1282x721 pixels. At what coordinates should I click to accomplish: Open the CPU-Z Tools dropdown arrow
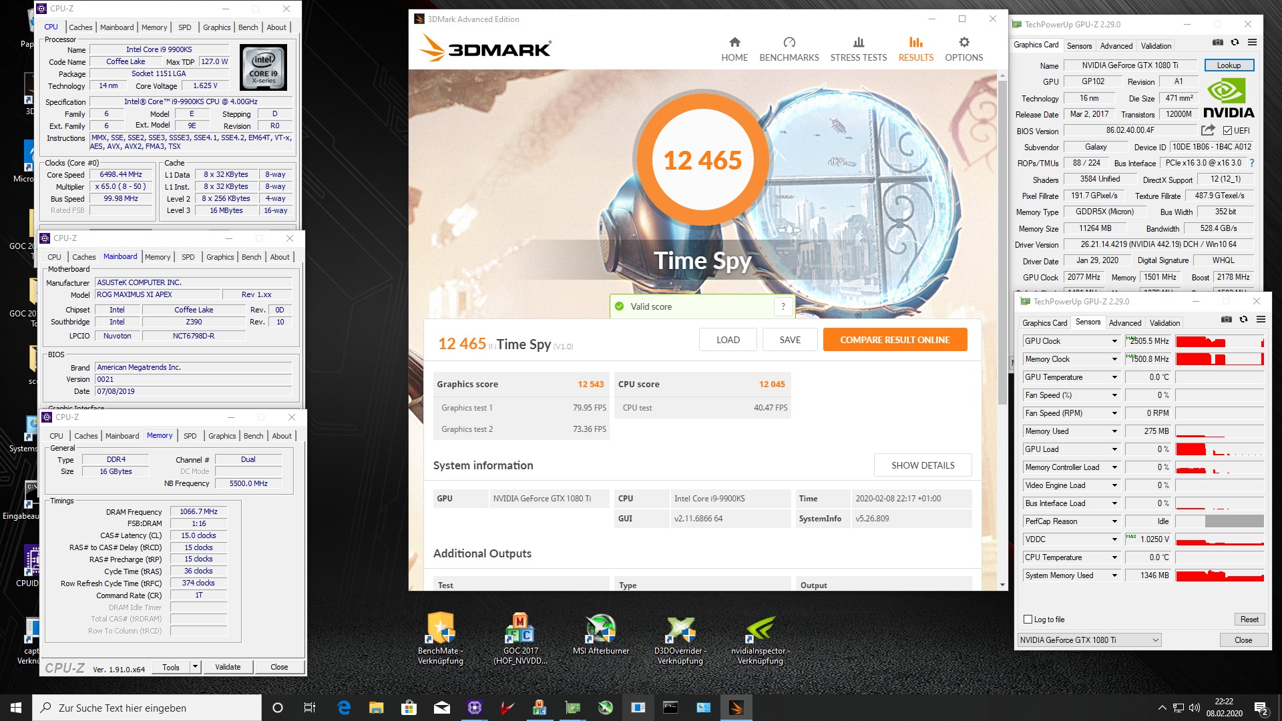(195, 667)
